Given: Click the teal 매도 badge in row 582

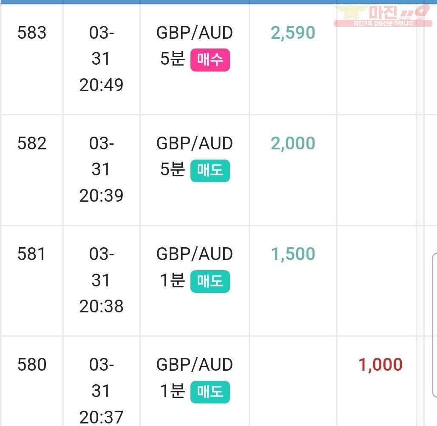Looking at the screenshot, I should pyautogui.click(x=210, y=171).
